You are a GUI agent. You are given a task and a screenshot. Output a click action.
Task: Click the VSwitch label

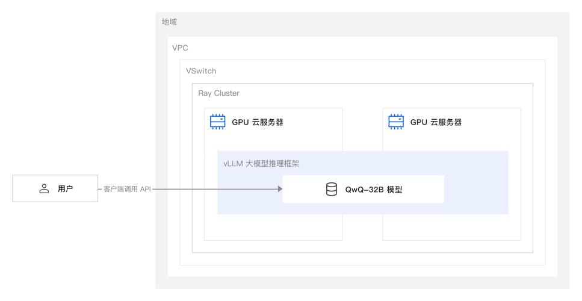pyautogui.click(x=201, y=71)
